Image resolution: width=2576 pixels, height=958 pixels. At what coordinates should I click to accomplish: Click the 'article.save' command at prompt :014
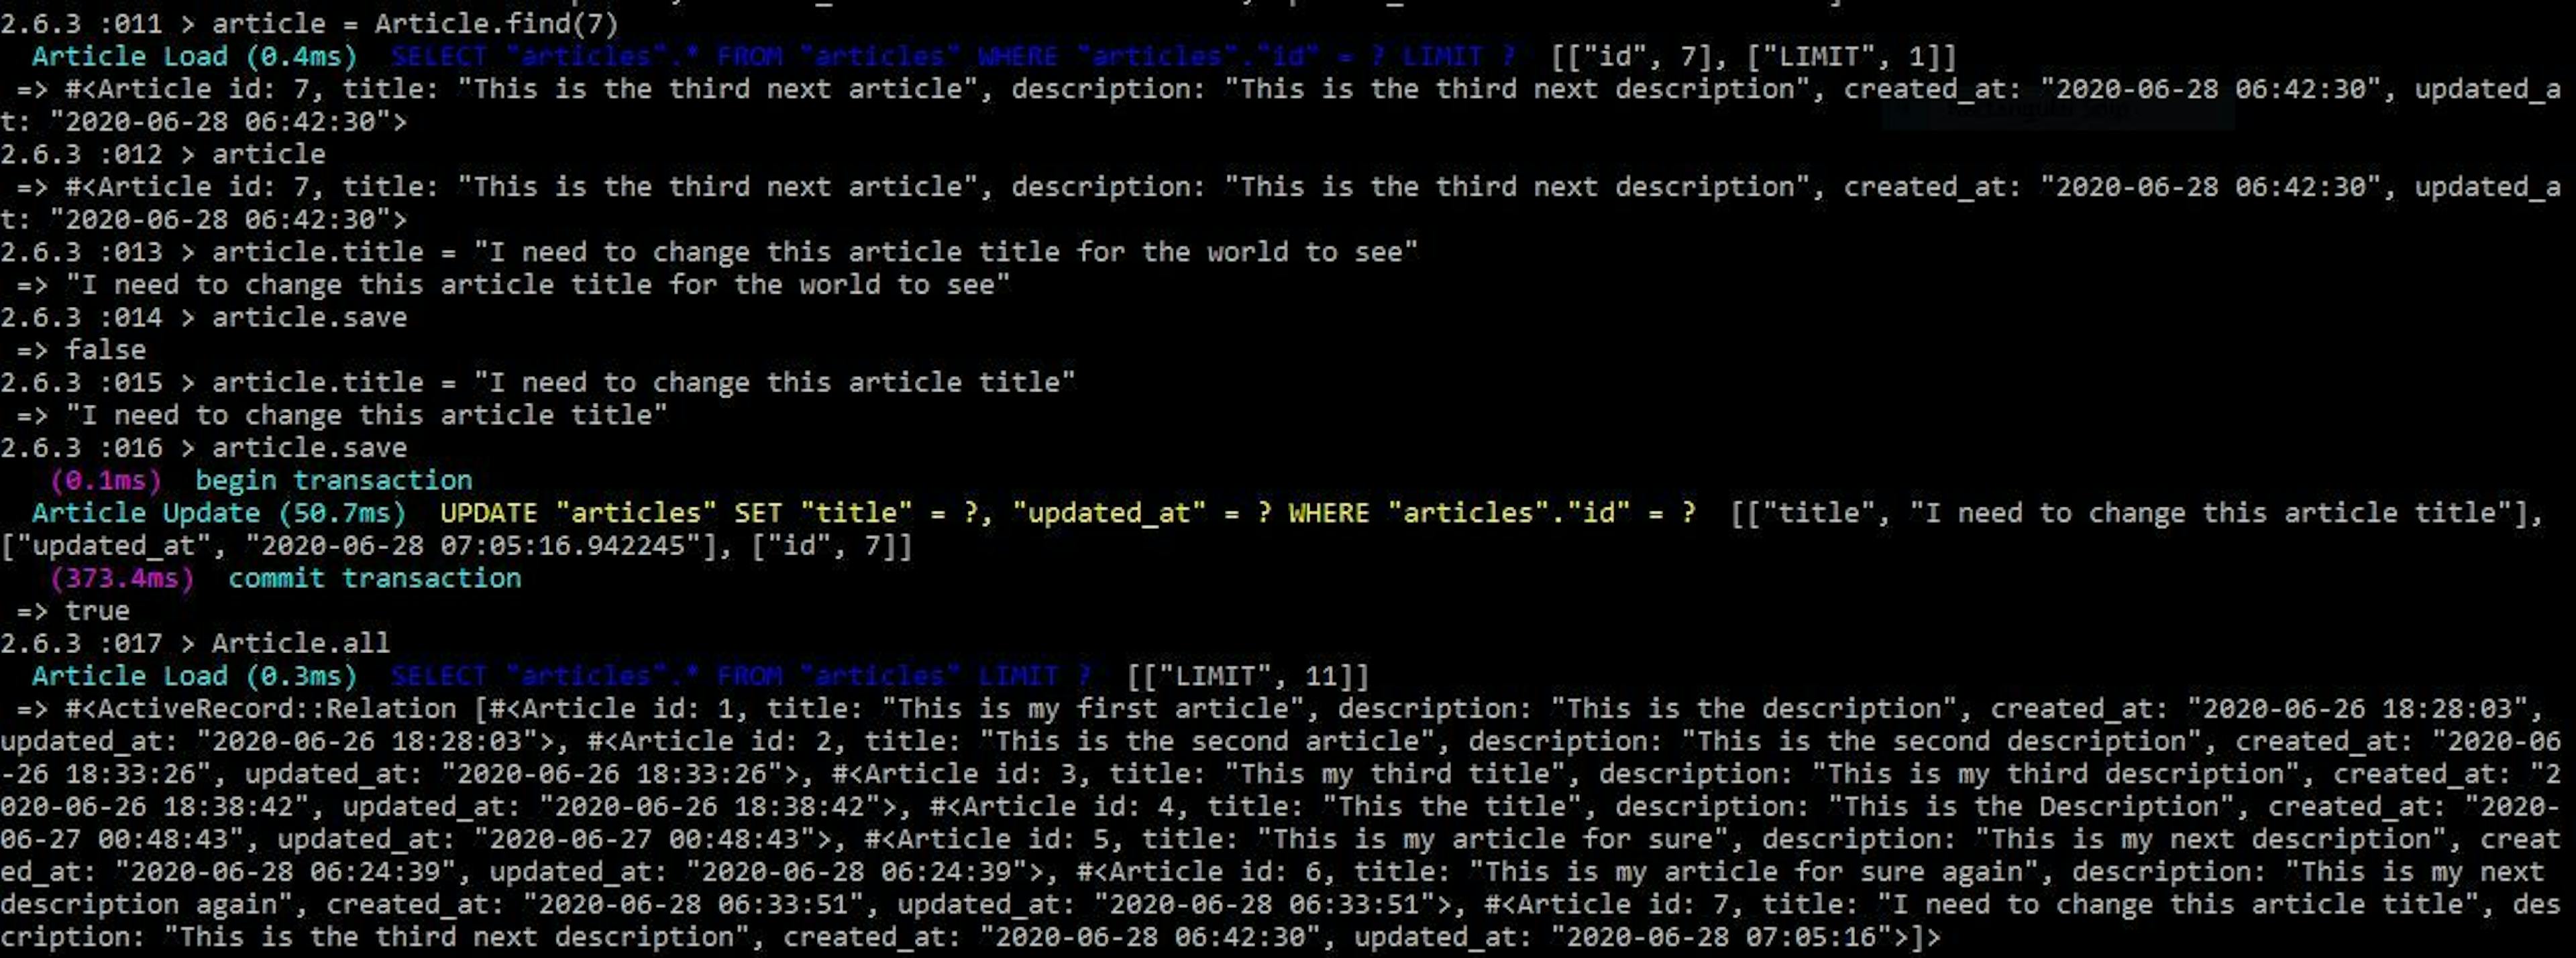point(309,316)
